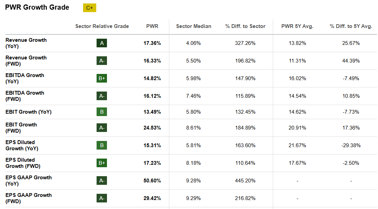Click the B+ badge for EPS Diluted Growth (FWD)
Screen dimensions: 378x209
(x=102, y=163)
